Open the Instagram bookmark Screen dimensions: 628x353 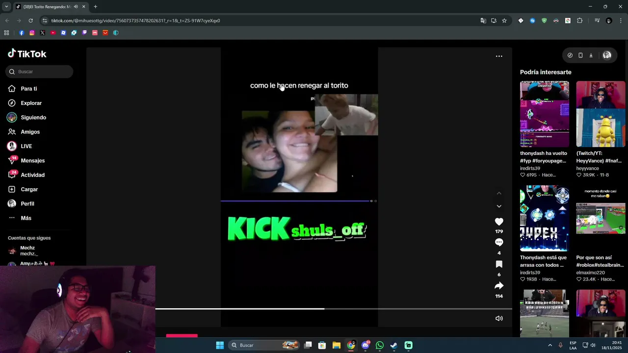point(32,33)
